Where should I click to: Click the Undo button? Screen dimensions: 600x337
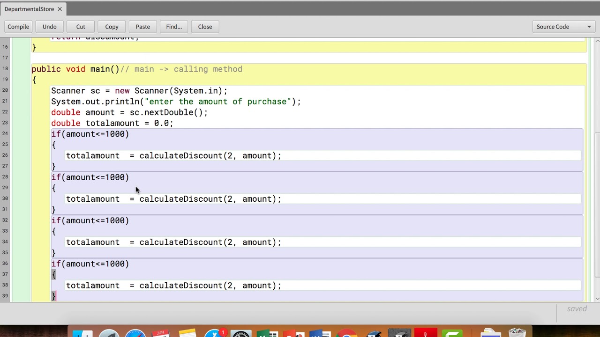click(49, 27)
